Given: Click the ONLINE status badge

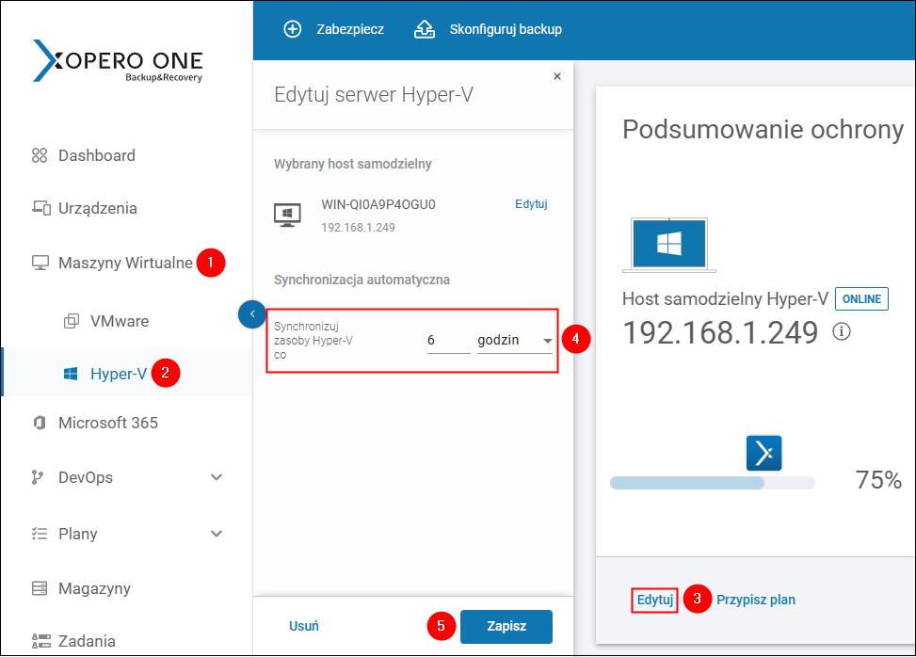Looking at the screenshot, I should coord(861,299).
